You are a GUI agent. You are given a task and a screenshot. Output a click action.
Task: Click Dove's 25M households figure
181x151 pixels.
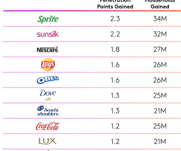tap(160, 95)
